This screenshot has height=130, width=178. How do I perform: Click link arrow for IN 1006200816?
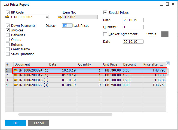pos(16,80)
